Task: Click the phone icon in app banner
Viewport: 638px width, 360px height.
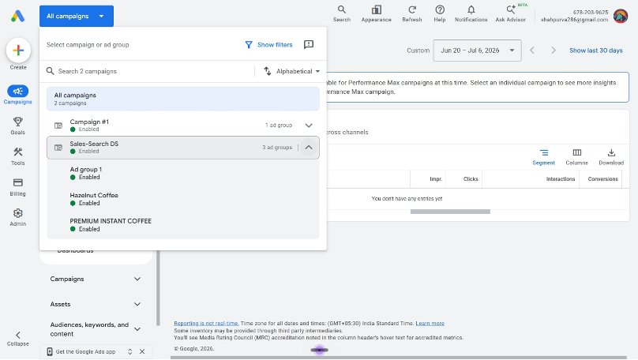Action: 50,351
